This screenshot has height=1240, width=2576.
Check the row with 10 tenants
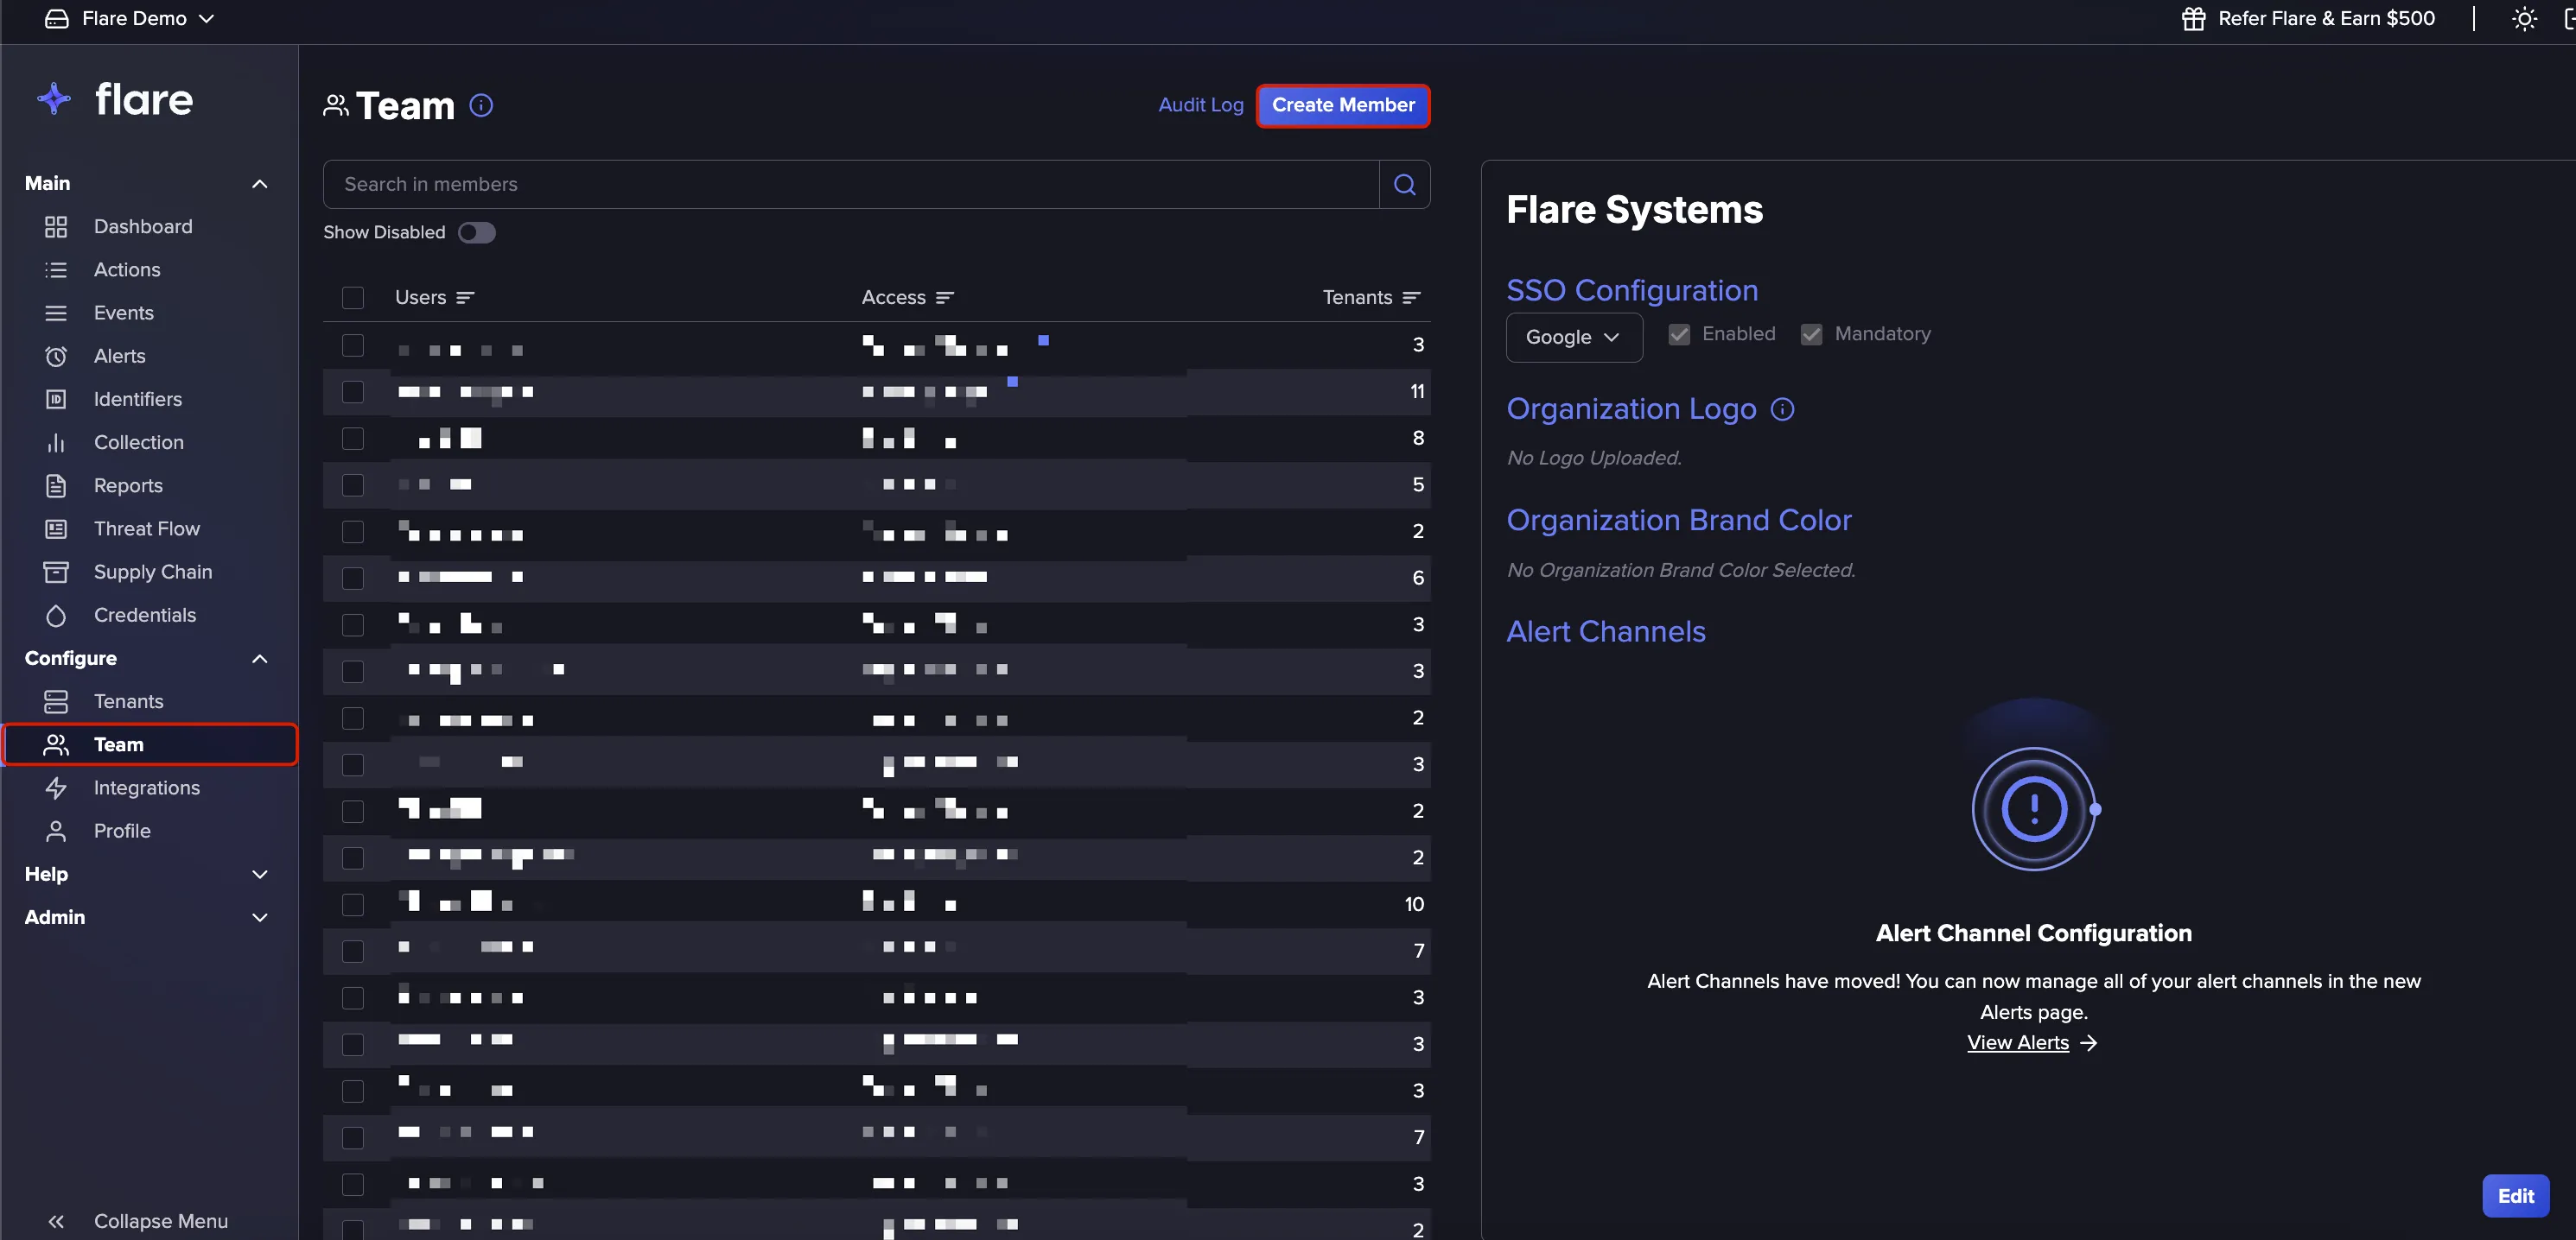(x=353, y=904)
